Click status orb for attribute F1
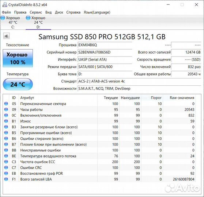Image resolution: width=204 pixels, height=197 pixels. click(6, 179)
